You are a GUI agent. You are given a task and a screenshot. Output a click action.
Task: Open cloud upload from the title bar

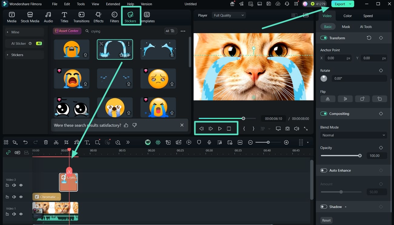click(x=278, y=4)
